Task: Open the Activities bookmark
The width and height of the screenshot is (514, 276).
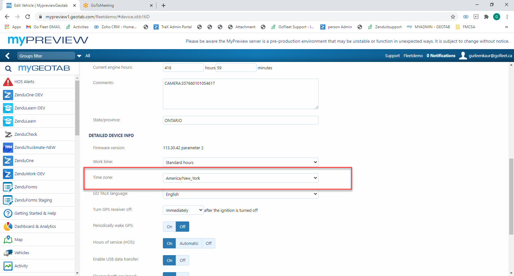Action: click(x=77, y=27)
